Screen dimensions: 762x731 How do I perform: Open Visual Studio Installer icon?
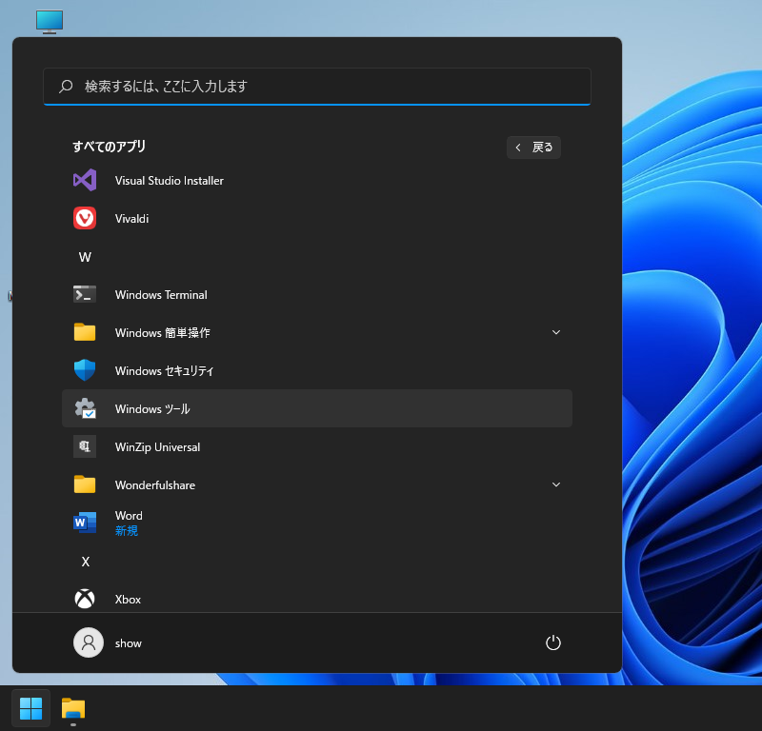click(85, 180)
